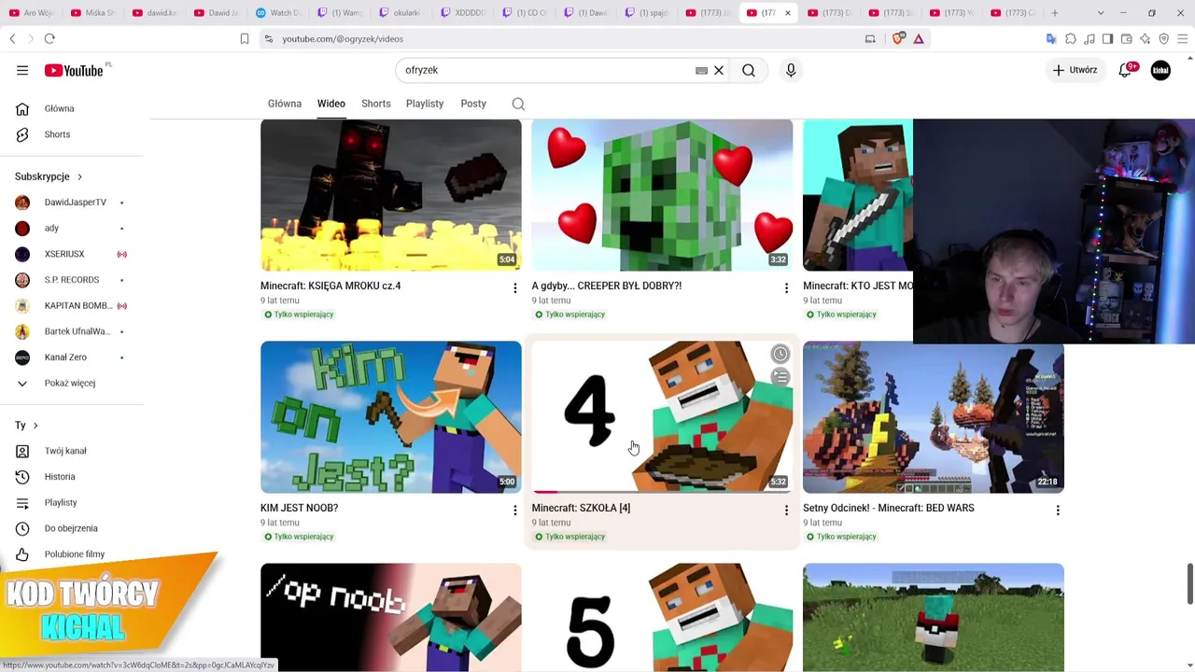Viewport: 1195px width, 672px height.
Task: Open options for Setny Odcinek! - Minecraft: BED WARS
Action: coord(1058,511)
